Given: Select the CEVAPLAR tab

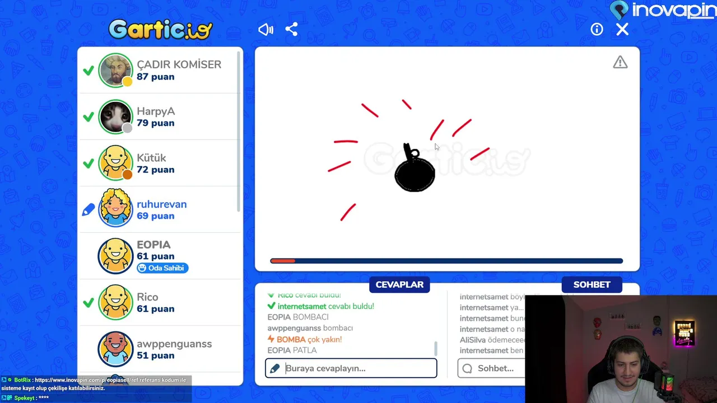Looking at the screenshot, I should click(399, 284).
